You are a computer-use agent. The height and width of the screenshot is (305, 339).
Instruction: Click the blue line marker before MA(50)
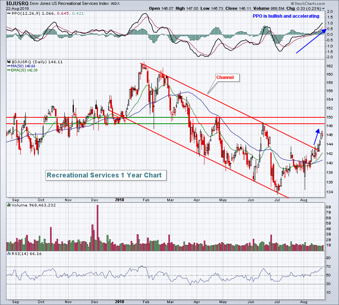tap(9, 66)
